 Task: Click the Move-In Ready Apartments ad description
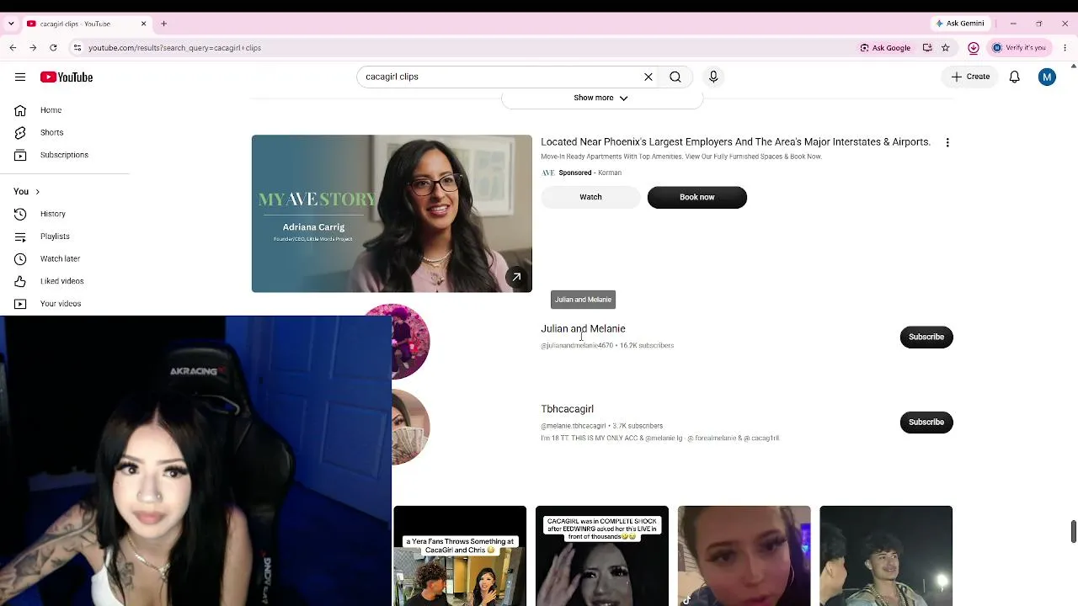(680, 157)
